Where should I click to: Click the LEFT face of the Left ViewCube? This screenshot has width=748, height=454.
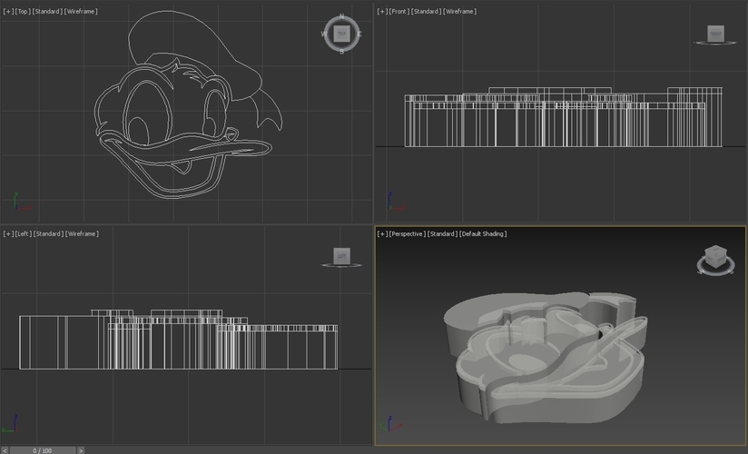[341, 256]
